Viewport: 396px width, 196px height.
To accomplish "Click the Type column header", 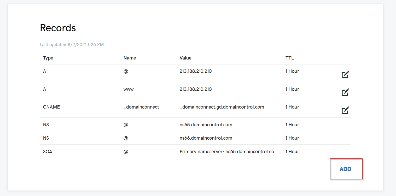I will (48, 58).
